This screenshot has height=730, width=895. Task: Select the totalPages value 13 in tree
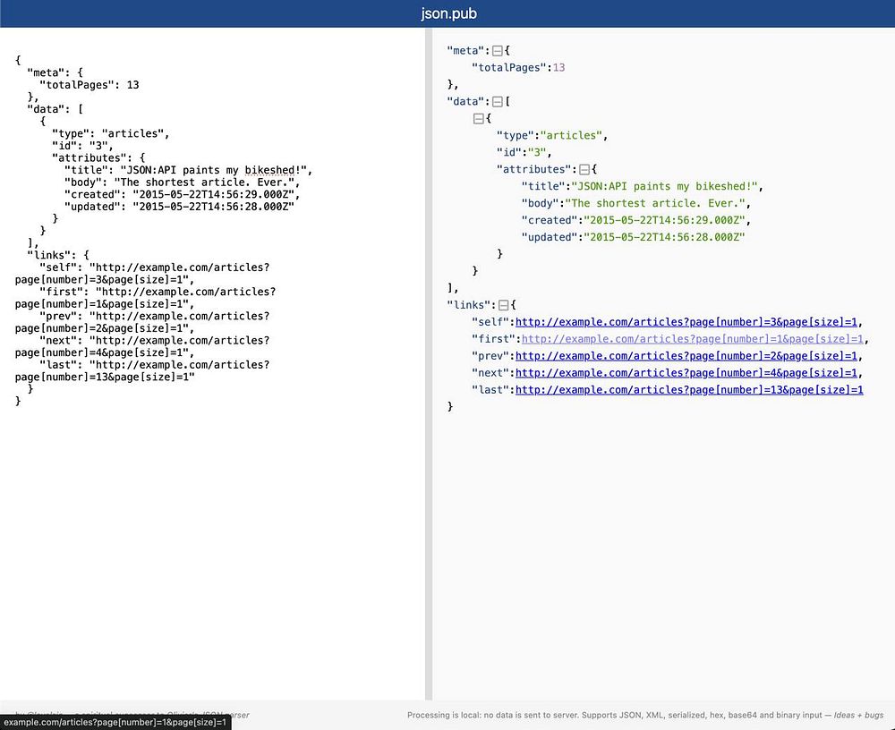click(558, 67)
